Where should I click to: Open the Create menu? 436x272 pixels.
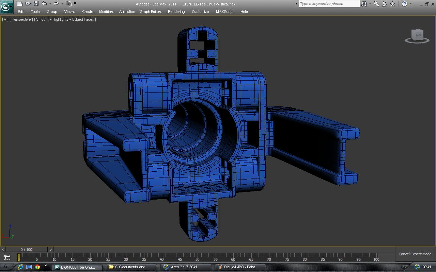[x=88, y=12]
